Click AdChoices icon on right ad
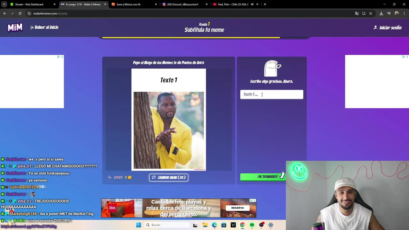Viewport: 409px width, 230px height. pos(404,57)
